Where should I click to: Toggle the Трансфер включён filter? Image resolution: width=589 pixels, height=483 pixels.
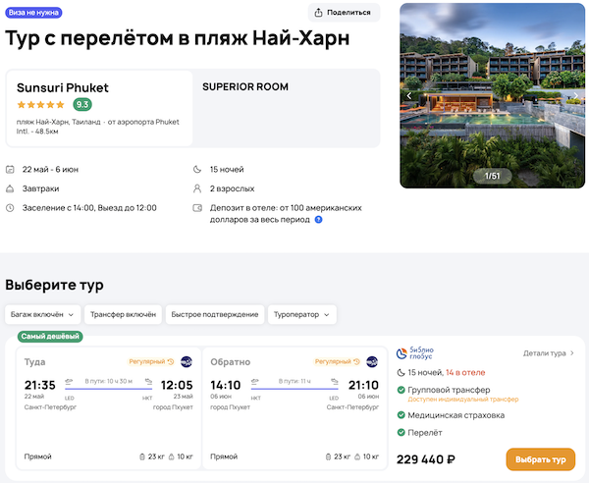123,314
